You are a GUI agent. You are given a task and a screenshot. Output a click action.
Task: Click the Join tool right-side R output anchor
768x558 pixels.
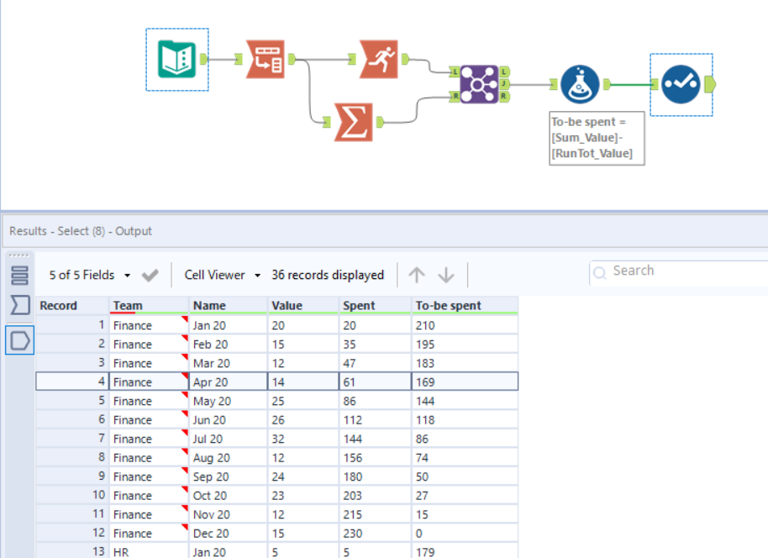click(504, 97)
